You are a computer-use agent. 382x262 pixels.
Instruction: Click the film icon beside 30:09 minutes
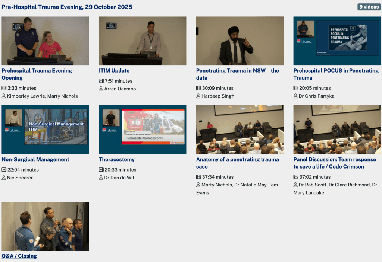(198, 88)
